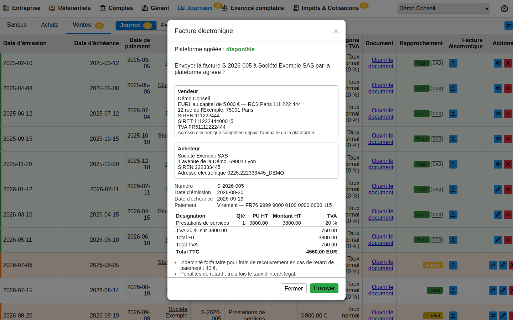Viewport: 513px width, 320px height.
Task: Open the user account icon
Action: (x=504, y=9)
